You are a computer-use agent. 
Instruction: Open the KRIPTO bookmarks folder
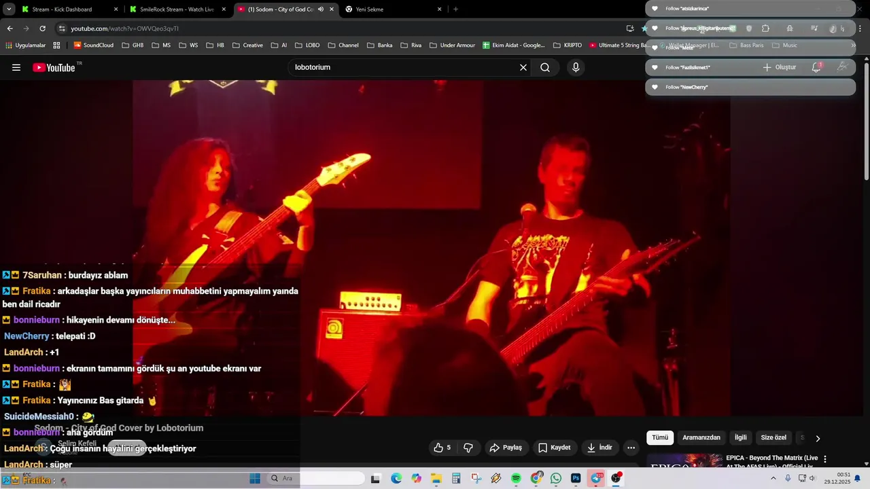[x=567, y=46]
